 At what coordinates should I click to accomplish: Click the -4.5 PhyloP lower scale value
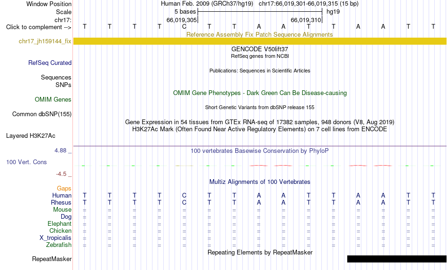pos(61,174)
